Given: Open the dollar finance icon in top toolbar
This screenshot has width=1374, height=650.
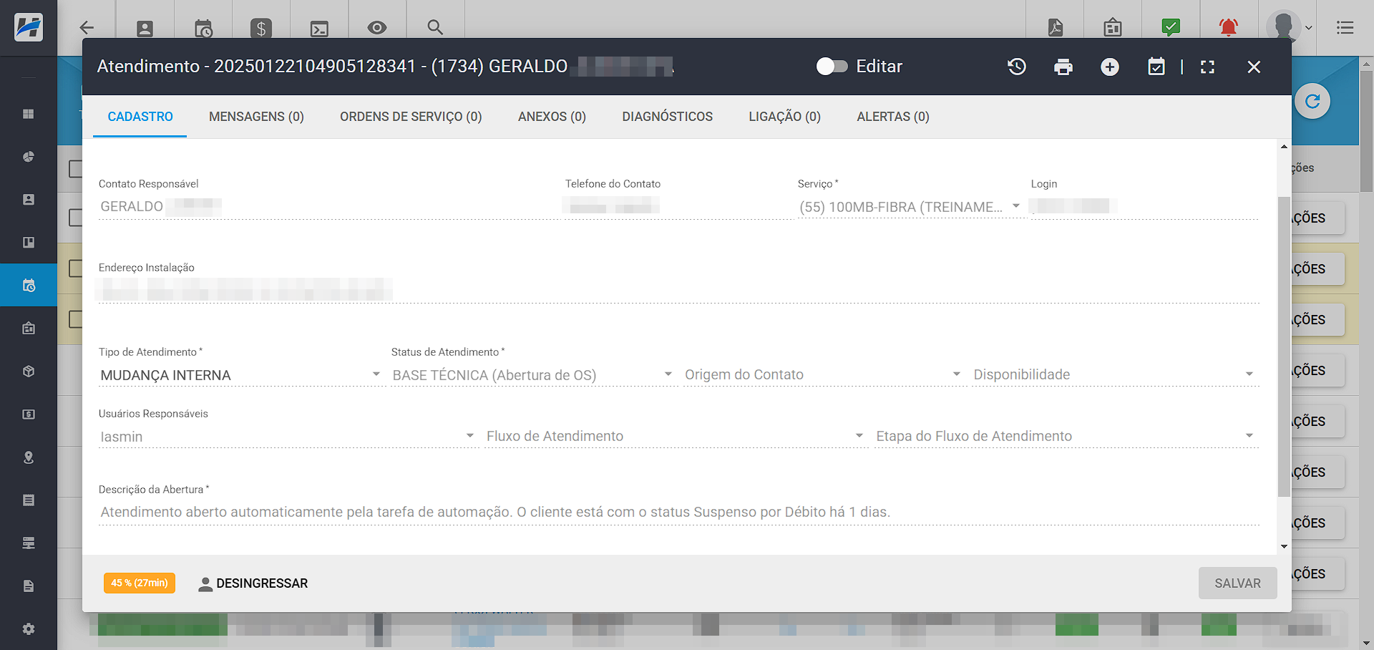Looking at the screenshot, I should point(261,29).
